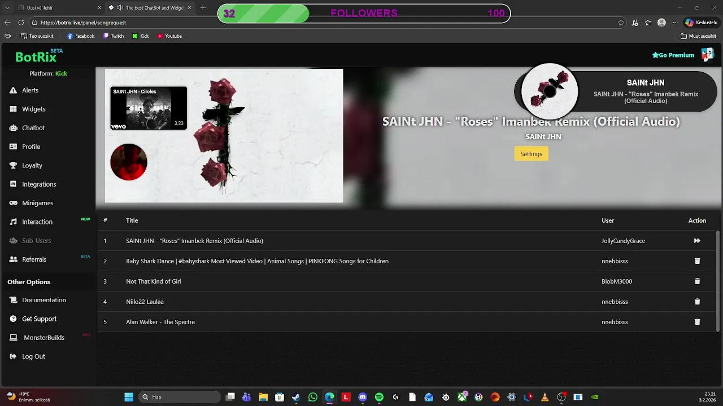Click the Minigames gamepad icon
Image resolution: width=723 pixels, height=406 pixels.
click(x=13, y=203)
